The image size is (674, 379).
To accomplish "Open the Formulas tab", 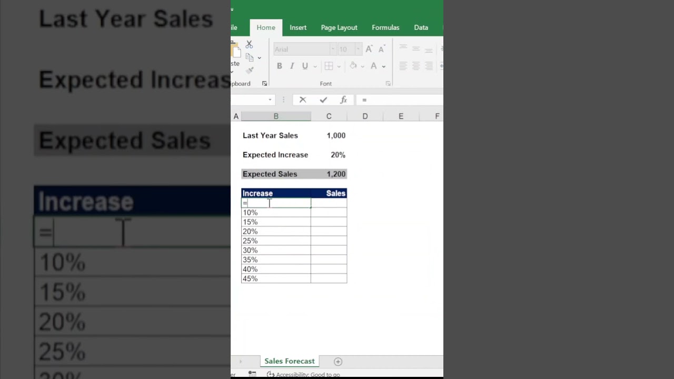I will click(385, 27).
